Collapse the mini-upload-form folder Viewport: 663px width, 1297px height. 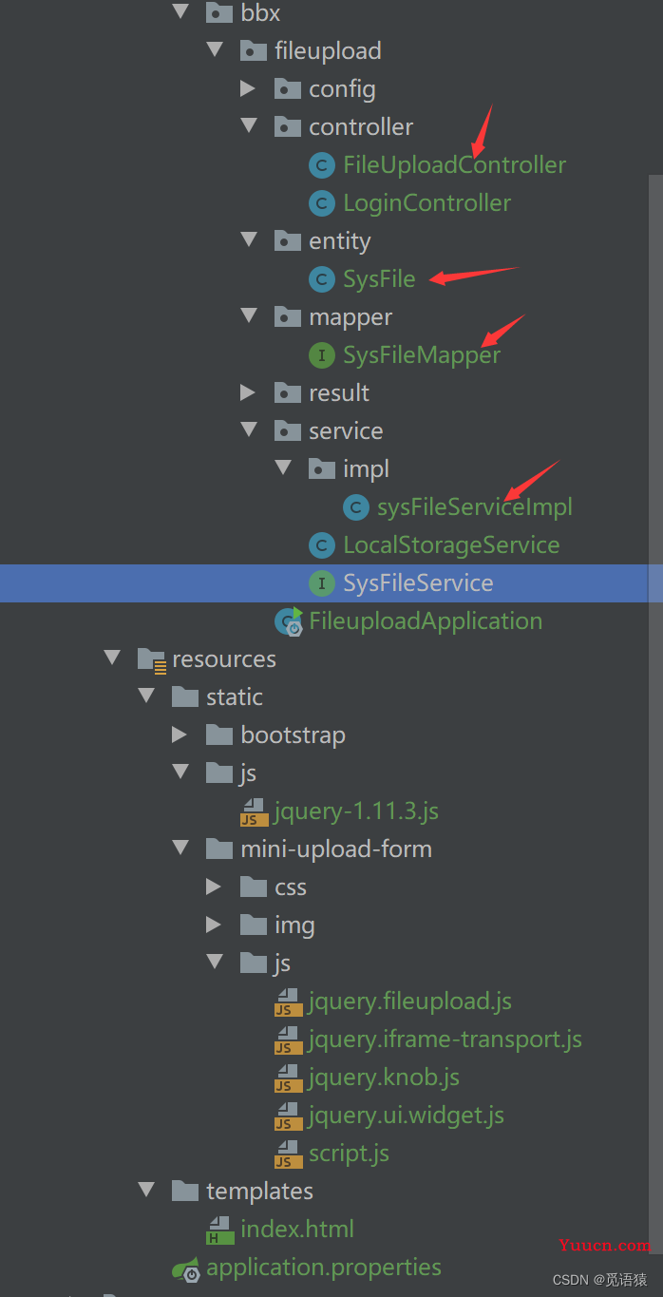click(x=180, y=849)
